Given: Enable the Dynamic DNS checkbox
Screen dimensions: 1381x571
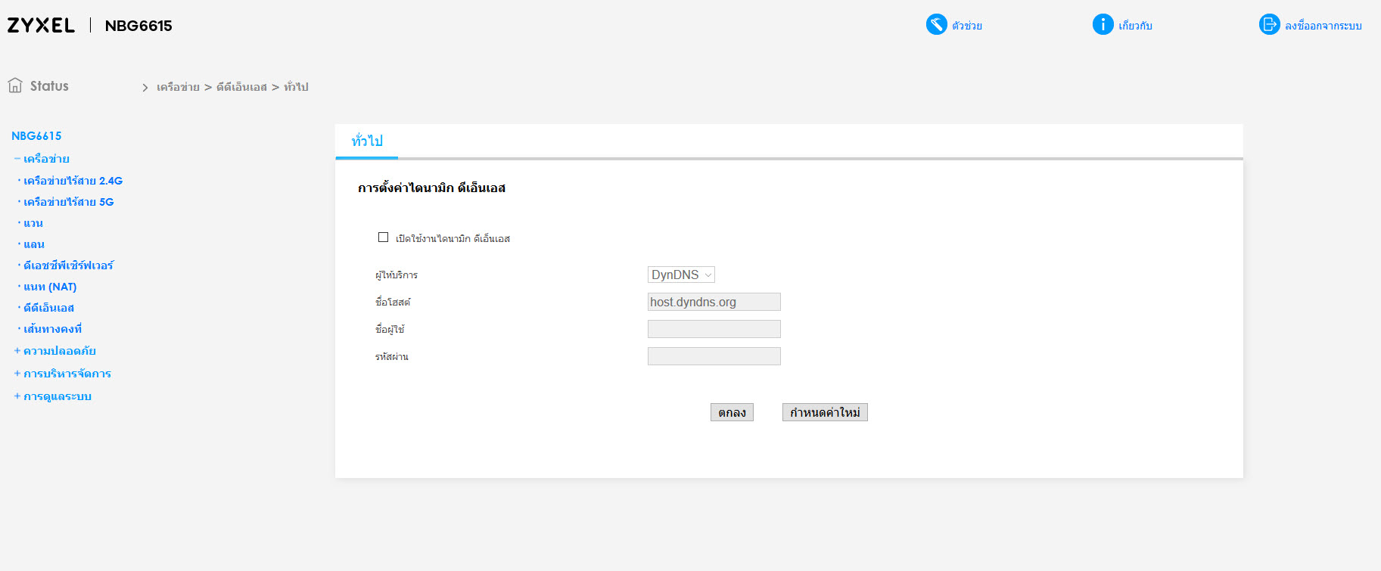Looking at the screenshot, I should [x=384, y=237].
